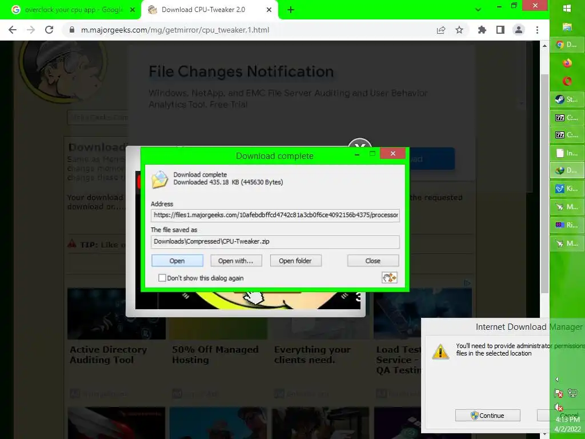Image resolution: width=585 pixels, height=439 pixels.
Task: Click the page scrollbar up arrow
Action: (544, 46)
